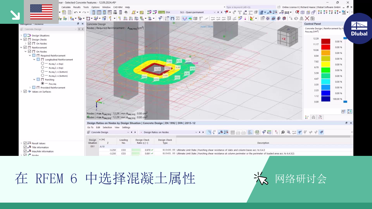This screenshot has height=209, width=372.
Task: Select the as,req,1,-z (top) radio button
Action: [42, 64]
